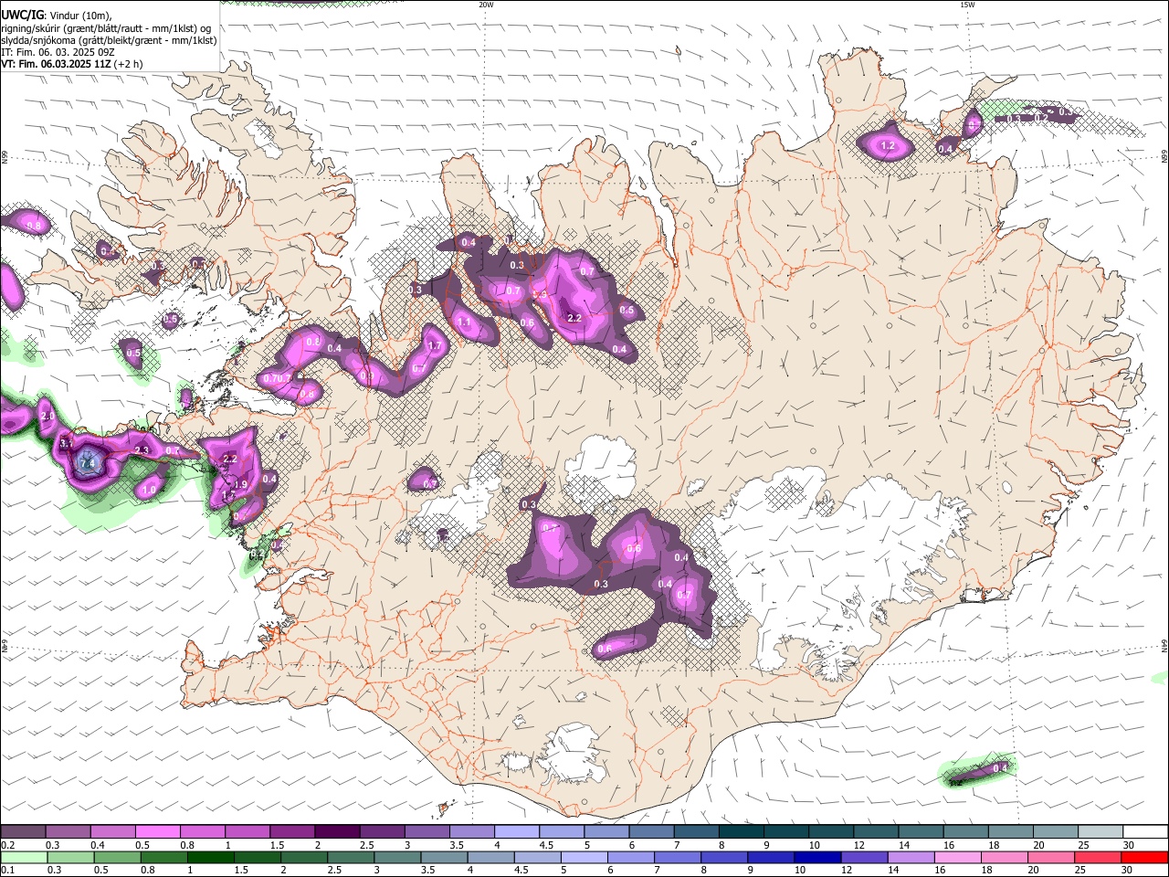Image resolution: width=1169 pixels, height=877 pixels.
Task: Select the palest green 0.1–0.3 rain swatch
Action: (23, 857)
